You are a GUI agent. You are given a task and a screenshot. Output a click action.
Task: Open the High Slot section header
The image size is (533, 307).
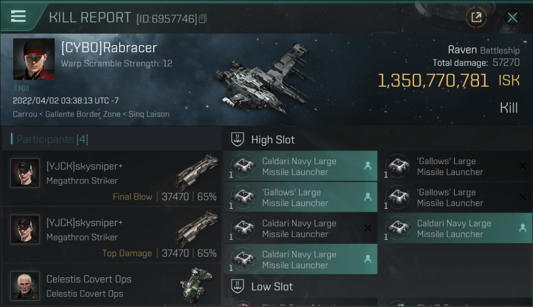pos(273,140)
